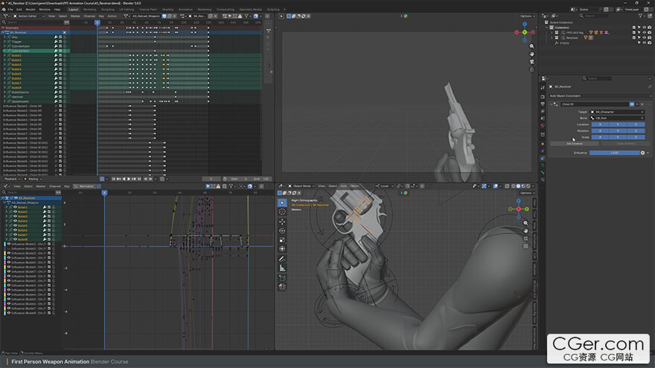The width and height of the screenshot is (655, 368).
Task: Select the Rotate tool in lower viewport
Action: click(x=282, y=230)
